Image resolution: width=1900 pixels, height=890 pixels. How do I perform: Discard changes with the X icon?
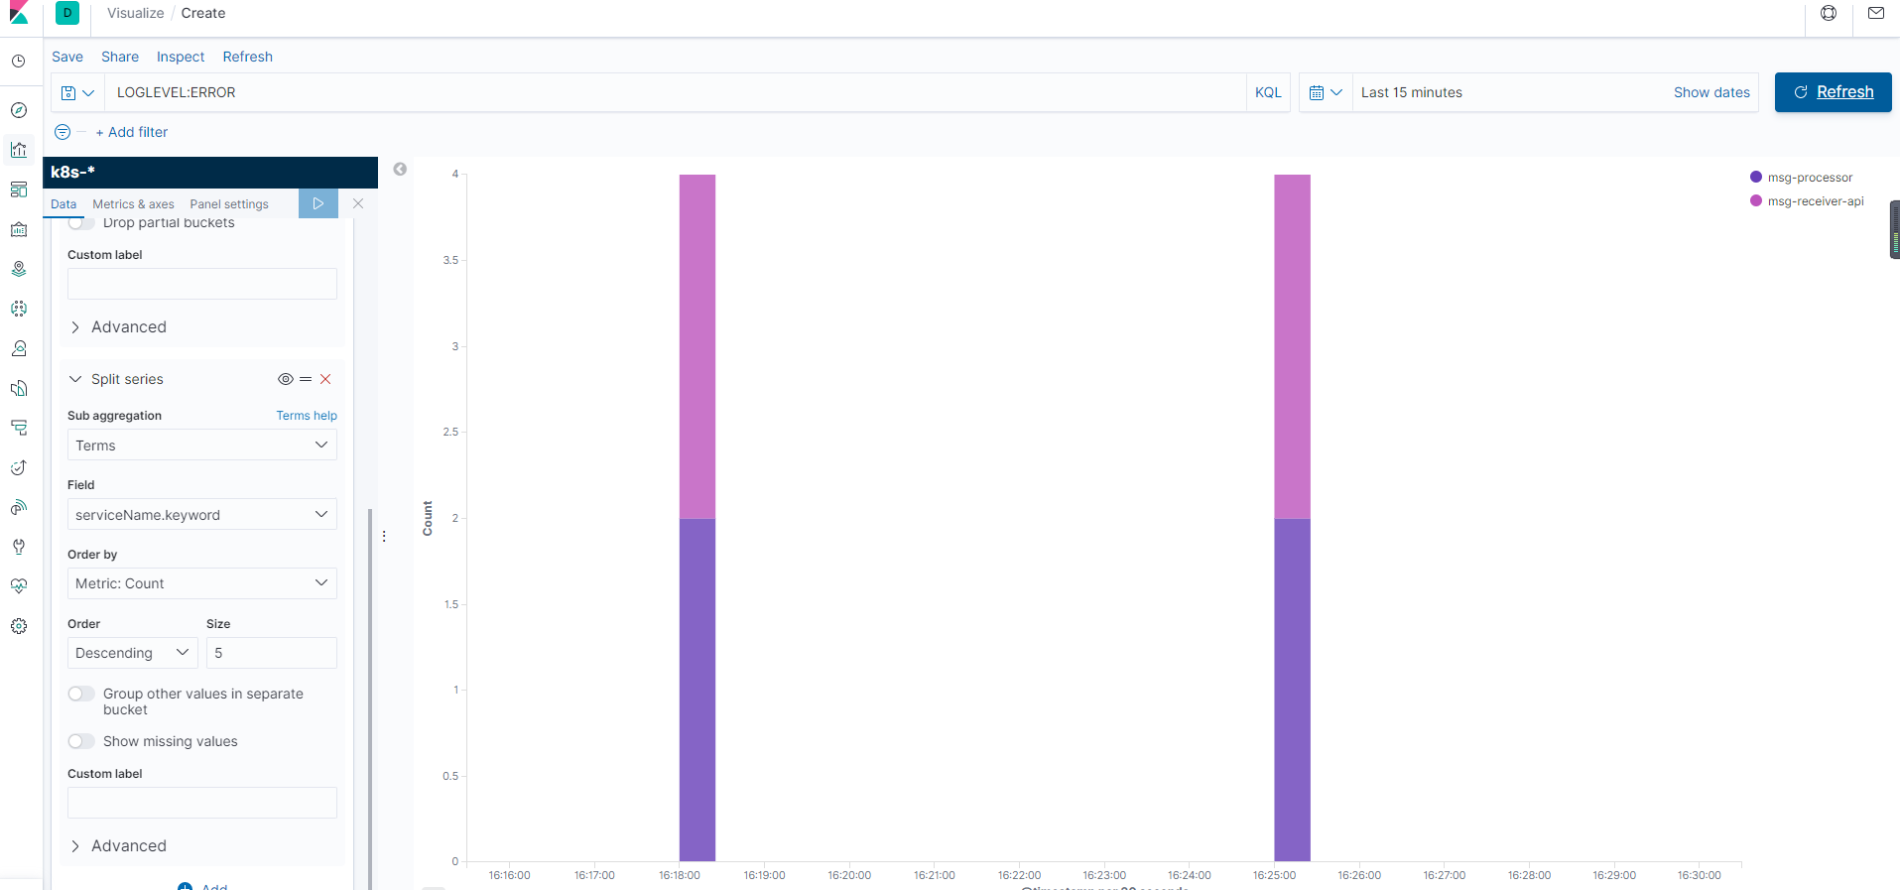click(x=358, y=203)
